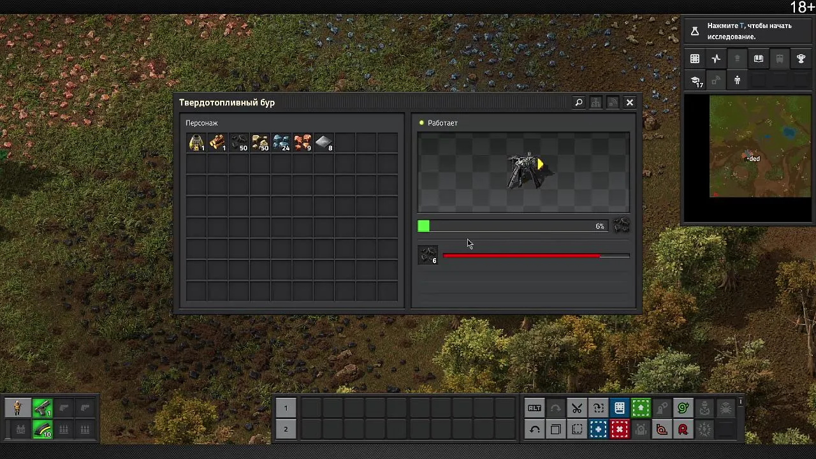
Task: Click the red fuel energy bar
Action: [x=536, y=256]
